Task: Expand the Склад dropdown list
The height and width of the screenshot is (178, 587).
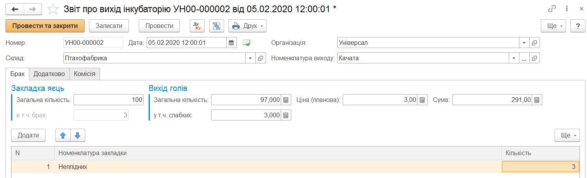Action: [x=251, y=58]
